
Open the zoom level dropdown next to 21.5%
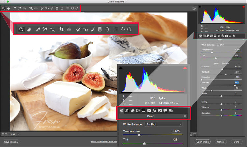pyautogui.click(x=18, y=134)
